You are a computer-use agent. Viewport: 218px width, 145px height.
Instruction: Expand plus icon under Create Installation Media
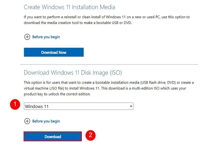click(27, 37)
